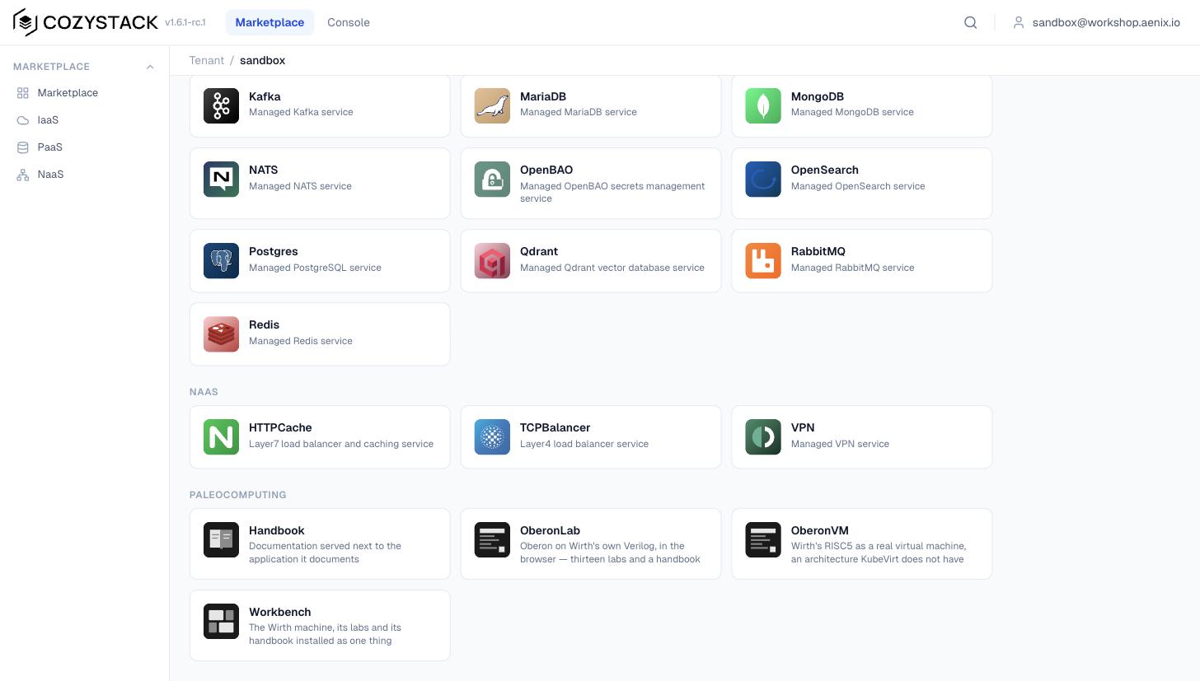Click the Redis logo icon
1200x681 pixels.
pyautogui.click(x=221, y=334)
